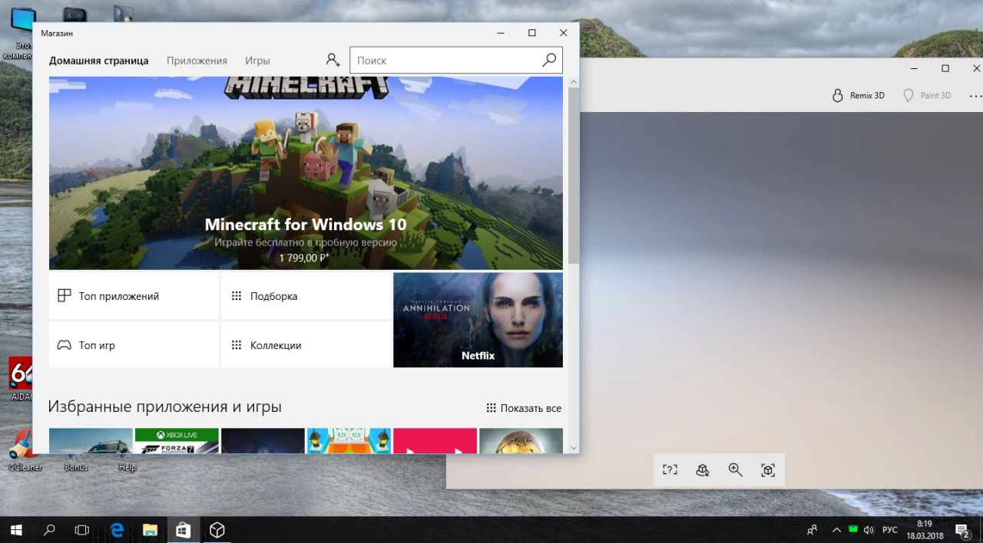Select the Bonus desktop shortcut
The width and height of the screenshot is (983, 543).
76,466
